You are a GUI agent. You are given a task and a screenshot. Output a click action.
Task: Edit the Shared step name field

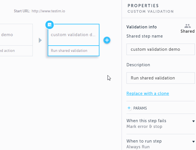click(x=160, y=49)
